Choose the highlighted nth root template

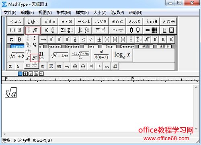pyautogui.click(x=35, y=58)
